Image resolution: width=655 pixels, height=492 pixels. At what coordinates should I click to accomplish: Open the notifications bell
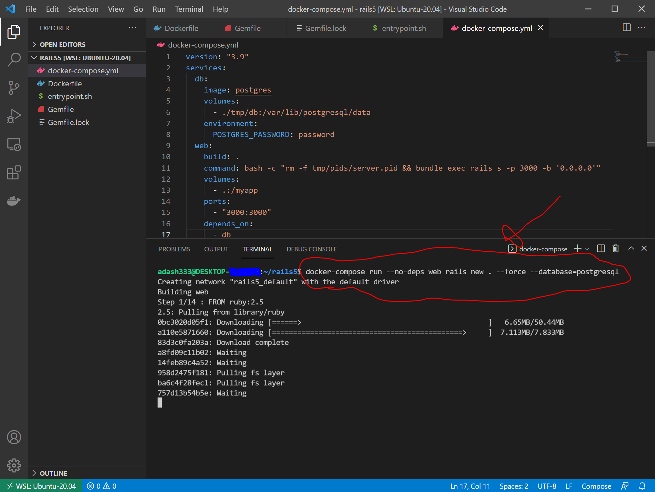(642, 486)
